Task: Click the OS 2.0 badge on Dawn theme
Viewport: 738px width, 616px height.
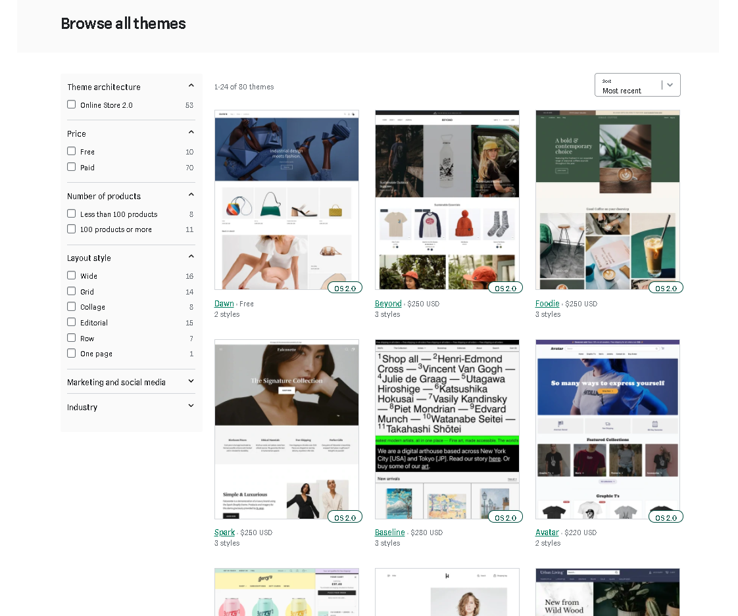Action: point(345,287)
